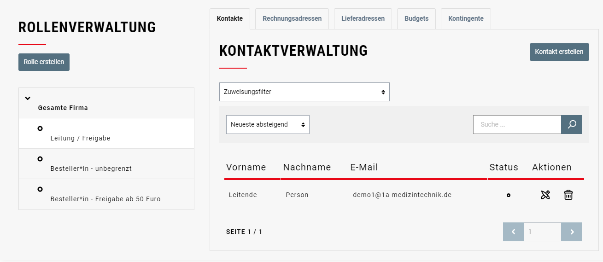Click the status circle of demo1 contact
The image size is (603, 262).
[508, 195]
